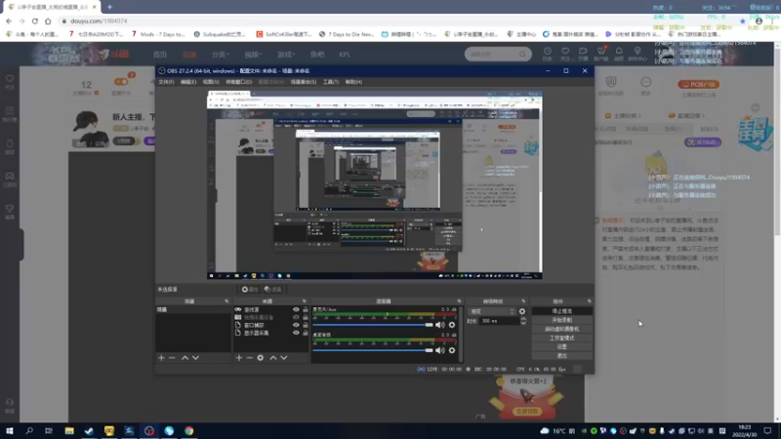Toggle lock on 窗口捕获 source
This screenshot has width=781, height=439.
tap(306, 325)
